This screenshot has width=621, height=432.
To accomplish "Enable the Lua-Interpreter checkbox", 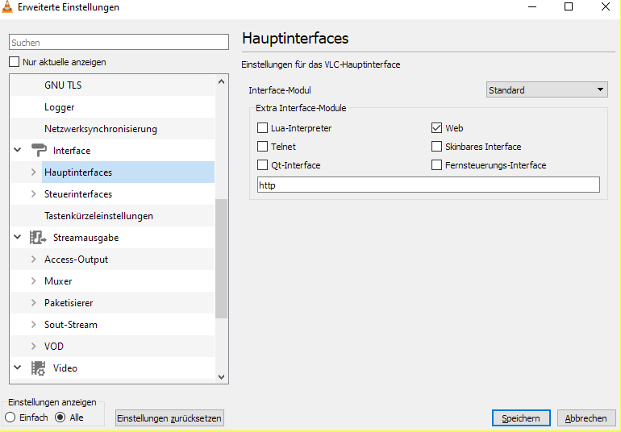I will point(263,128).
